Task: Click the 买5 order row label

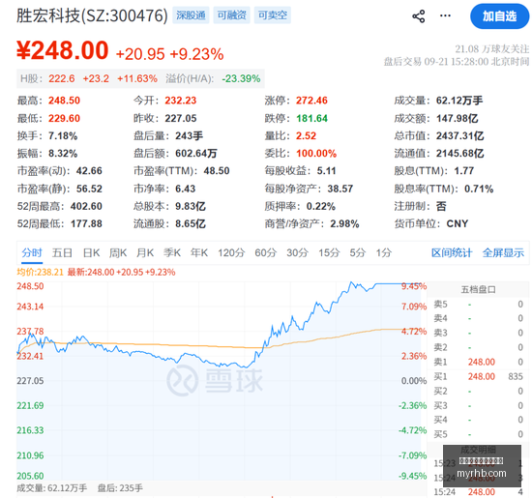Action: (440, 434)
